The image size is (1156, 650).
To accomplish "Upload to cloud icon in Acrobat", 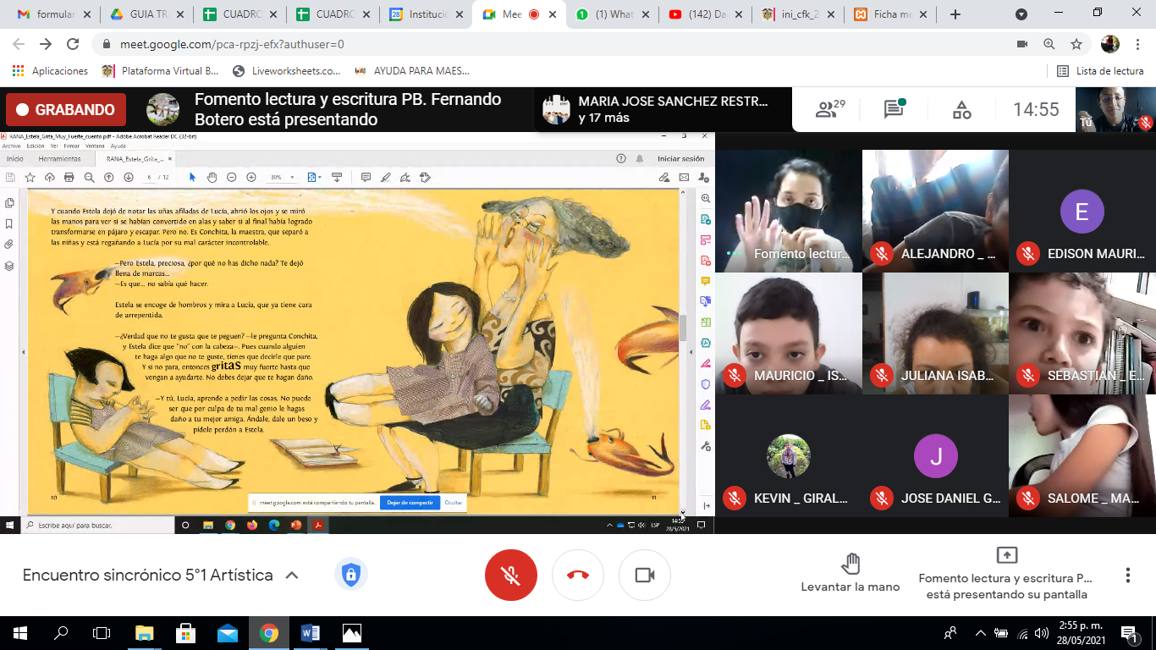I will (x=49, y=177).
